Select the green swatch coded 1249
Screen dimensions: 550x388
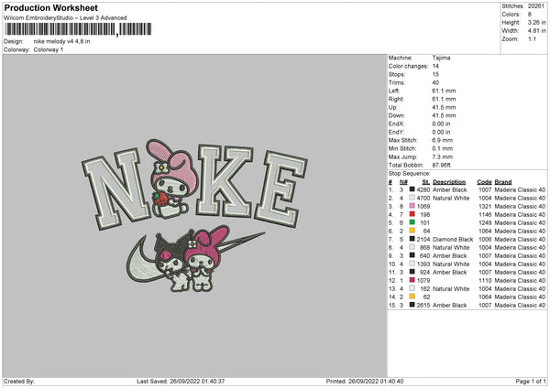[x=412, y=222]
